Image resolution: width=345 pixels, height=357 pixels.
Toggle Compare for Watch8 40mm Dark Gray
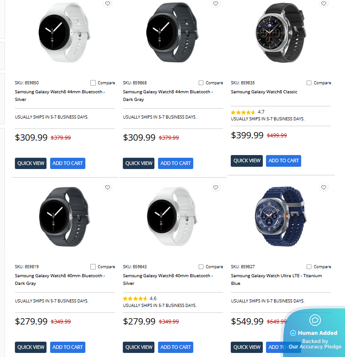(93, 267)
